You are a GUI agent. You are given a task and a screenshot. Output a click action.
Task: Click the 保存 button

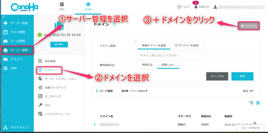pos(242,76)
